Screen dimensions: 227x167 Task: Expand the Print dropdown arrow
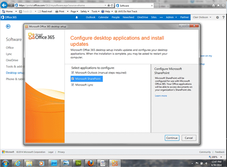68,11
